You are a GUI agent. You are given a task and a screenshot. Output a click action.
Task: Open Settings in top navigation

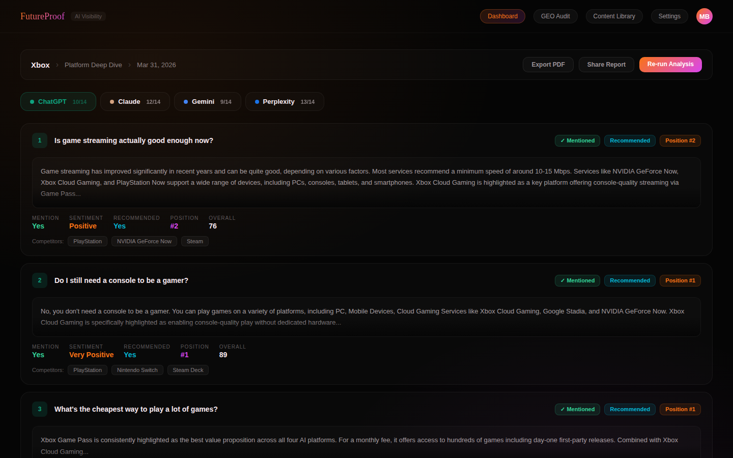669,16
